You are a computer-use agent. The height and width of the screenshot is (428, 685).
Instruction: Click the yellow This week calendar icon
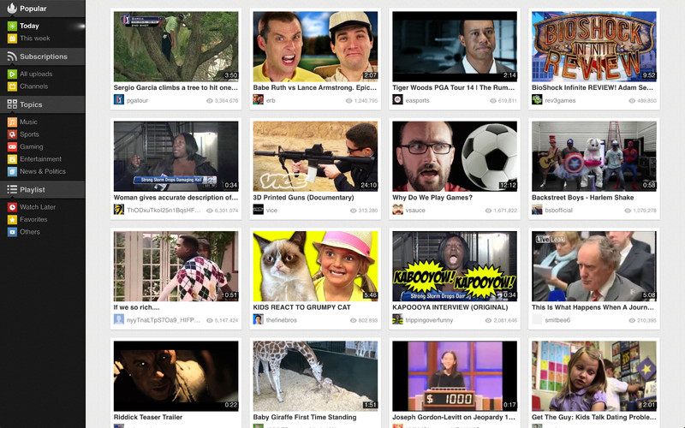click(x=12, y=39)
